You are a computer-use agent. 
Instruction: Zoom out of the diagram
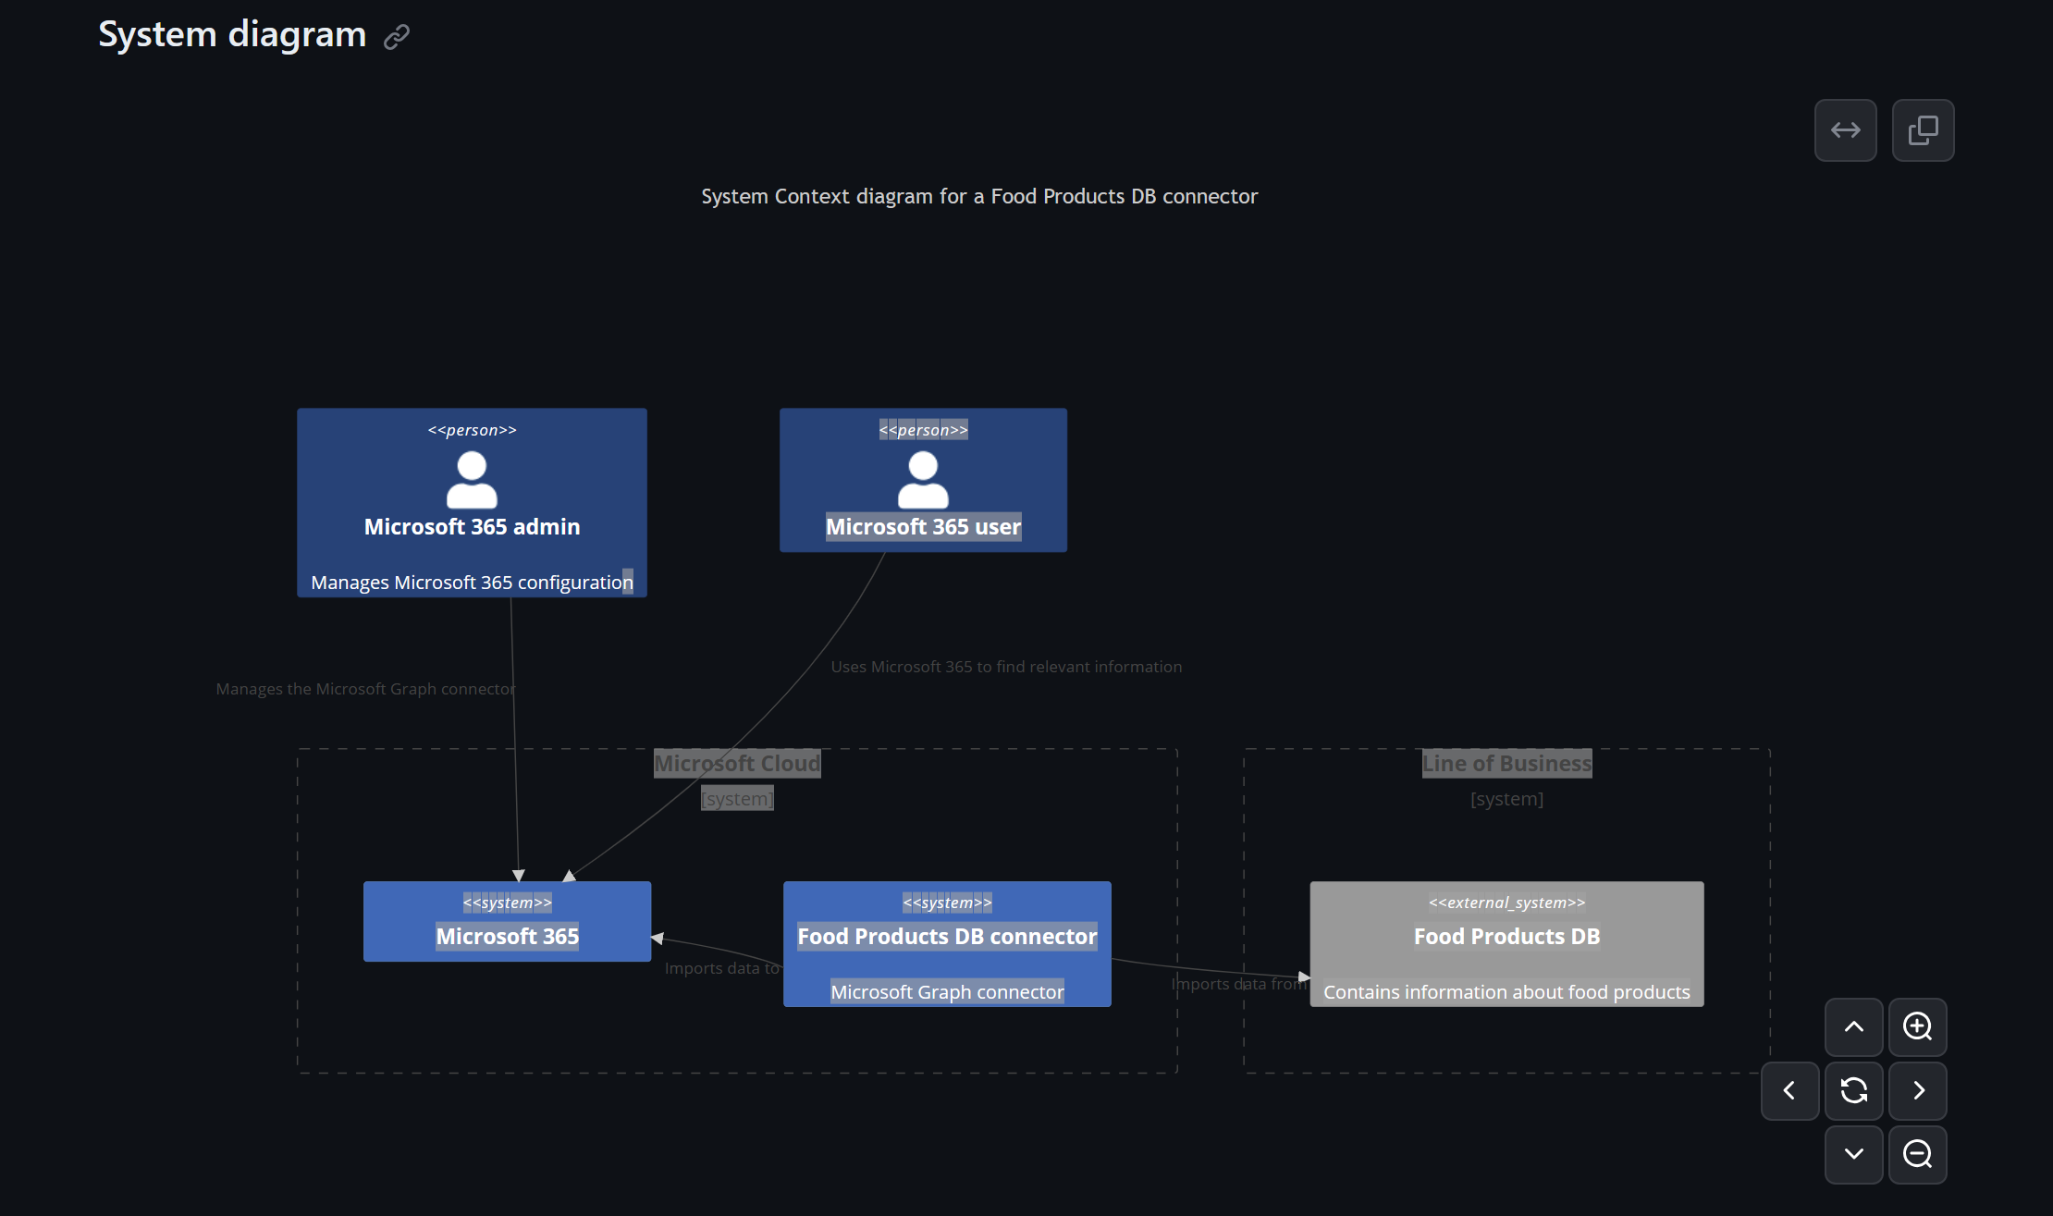1917,1155
